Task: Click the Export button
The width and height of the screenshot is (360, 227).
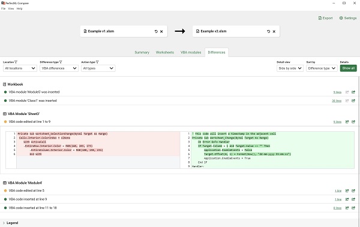Action: click(x=325, y=18)
